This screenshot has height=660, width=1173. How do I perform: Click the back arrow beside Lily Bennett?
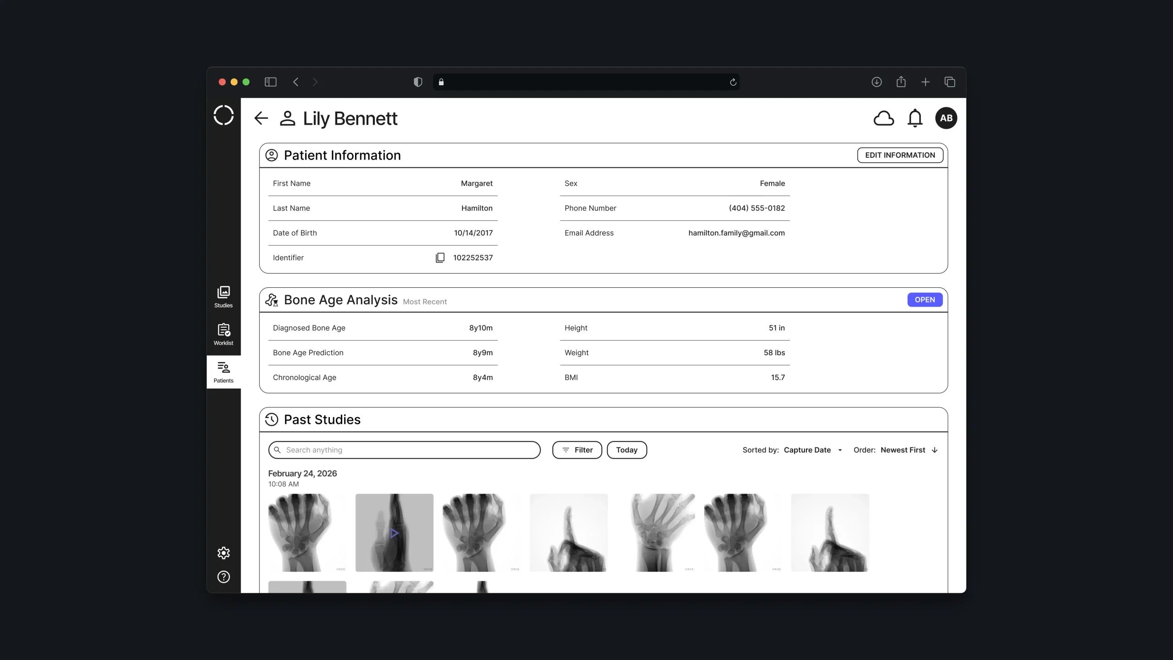point(261,118)
